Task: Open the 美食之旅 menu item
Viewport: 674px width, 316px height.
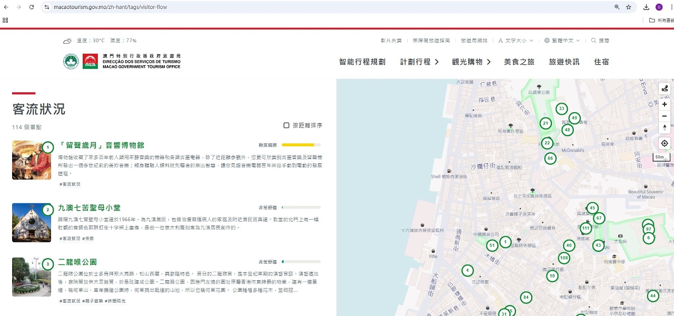Action: click(519, 62)
